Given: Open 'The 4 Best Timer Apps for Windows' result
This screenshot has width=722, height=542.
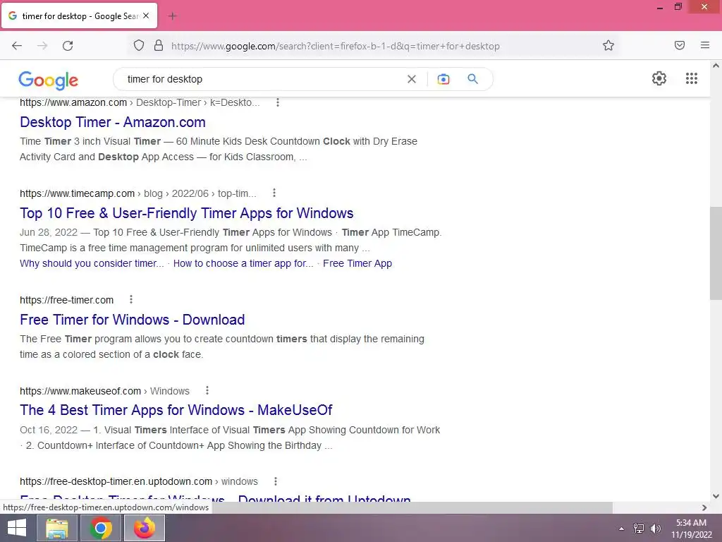Looking at the screenshot, I should point(176,410).
